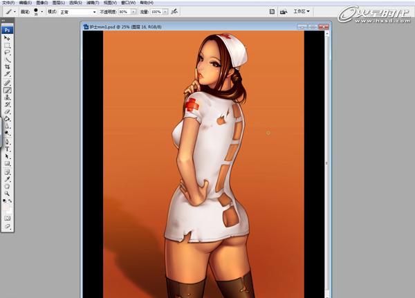Open the 工作区 workspace dropdown

coord(302,11)
